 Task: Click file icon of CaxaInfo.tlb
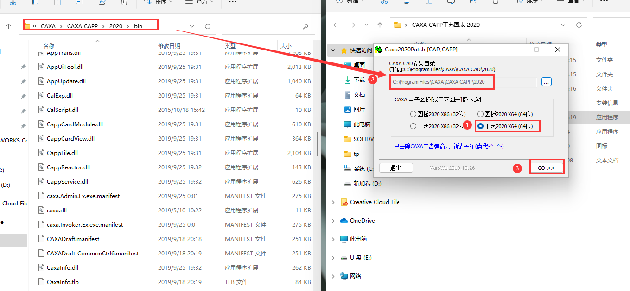(41, 282)
